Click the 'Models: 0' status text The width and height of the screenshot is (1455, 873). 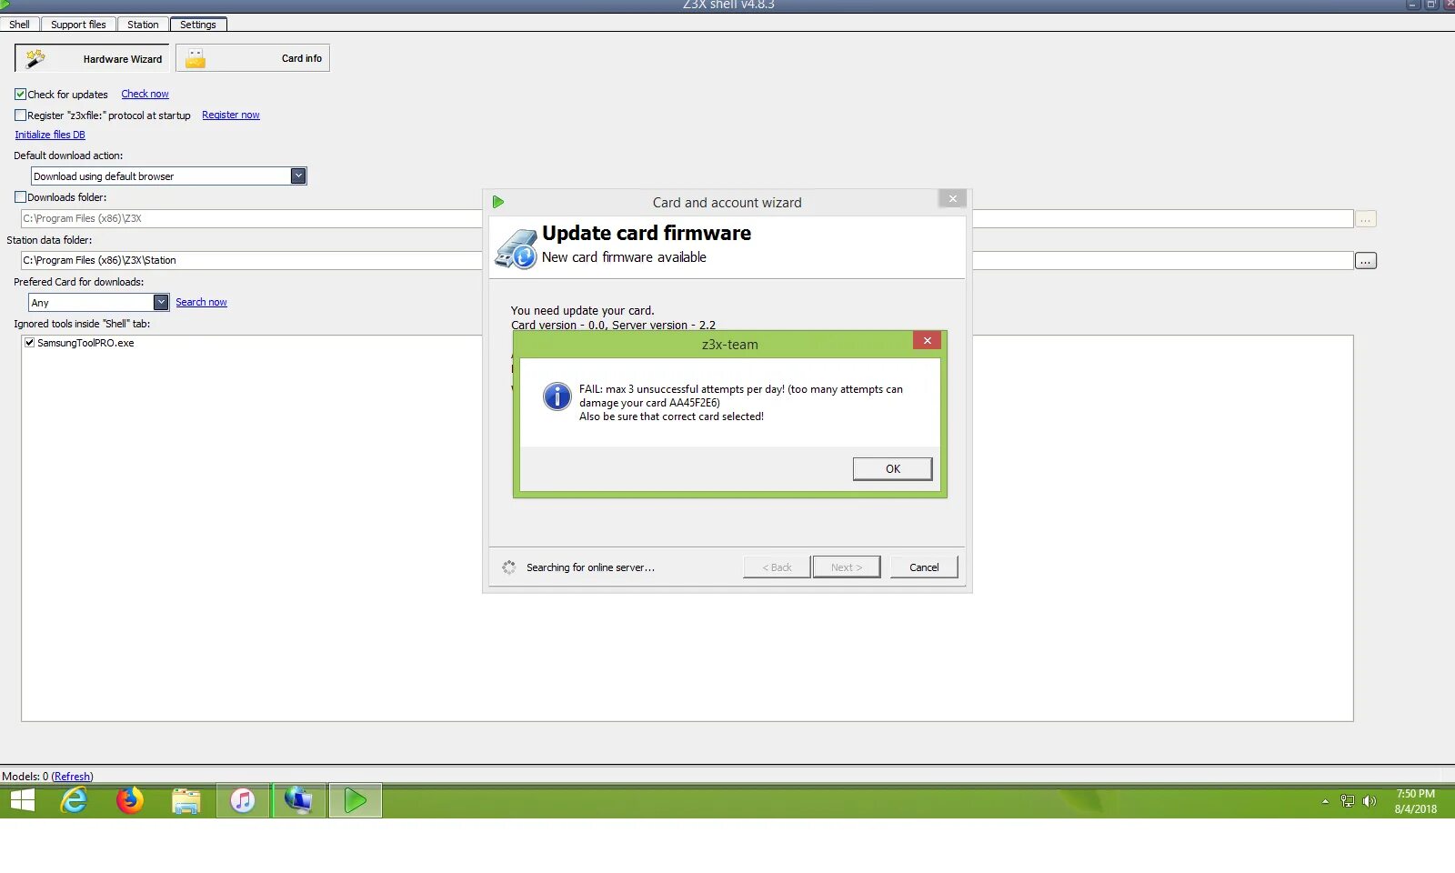tap(25, 776)
